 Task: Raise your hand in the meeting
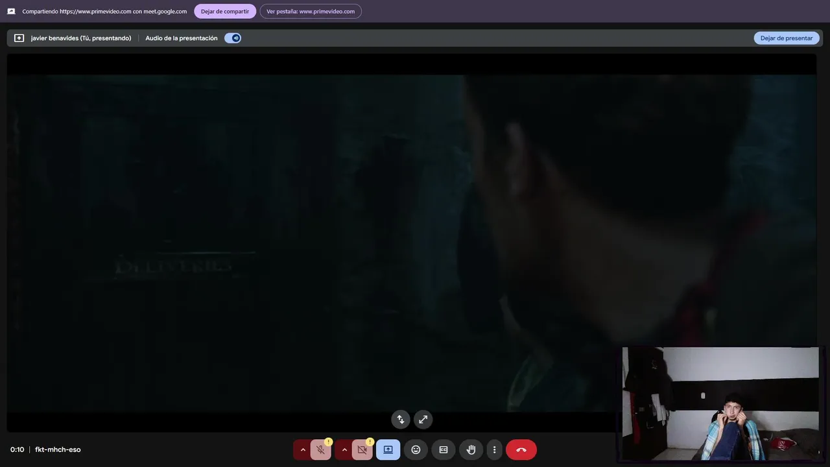(x=471, y=449)
